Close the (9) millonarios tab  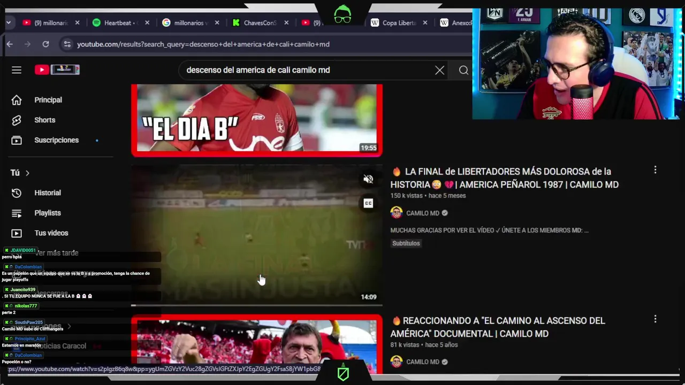78,23
